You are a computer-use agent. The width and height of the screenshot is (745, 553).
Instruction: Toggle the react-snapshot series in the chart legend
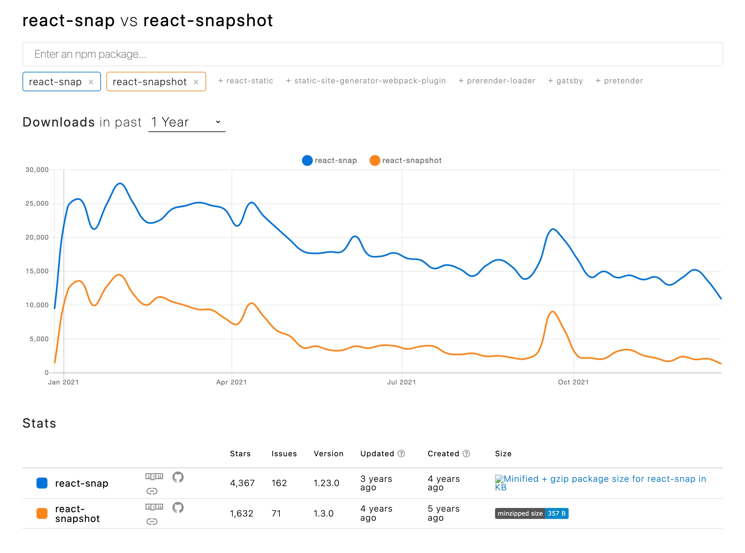tap(406, 160)
